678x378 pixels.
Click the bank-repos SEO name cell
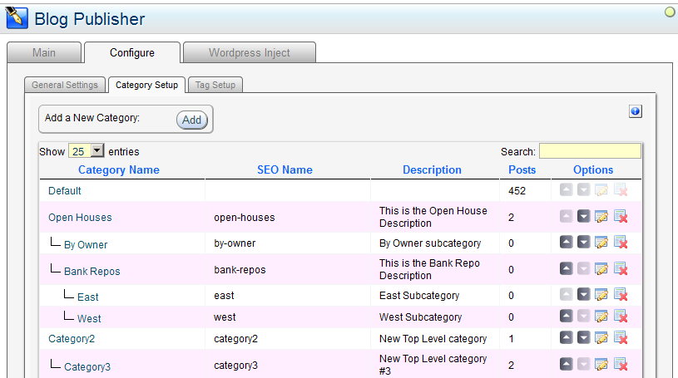(x=240, y=270)
